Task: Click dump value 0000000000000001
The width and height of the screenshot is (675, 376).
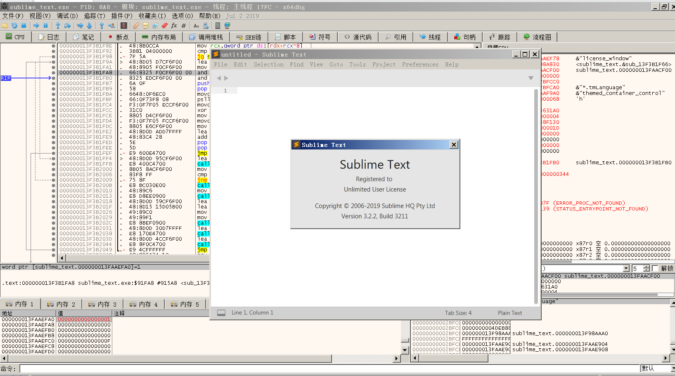Action: point(84,319)
